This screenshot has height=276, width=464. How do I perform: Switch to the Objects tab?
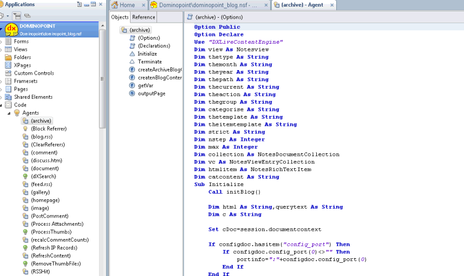point(120,17)
